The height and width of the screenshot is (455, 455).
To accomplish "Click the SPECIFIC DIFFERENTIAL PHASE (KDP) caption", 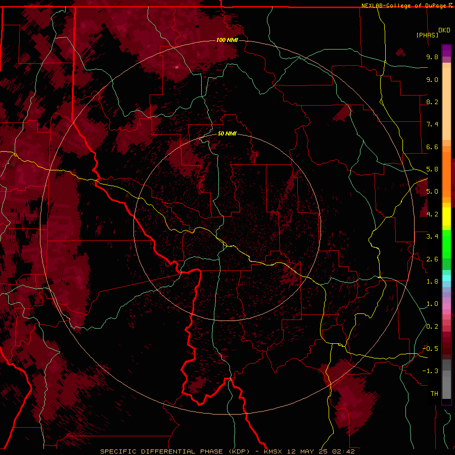I will 175,451.
